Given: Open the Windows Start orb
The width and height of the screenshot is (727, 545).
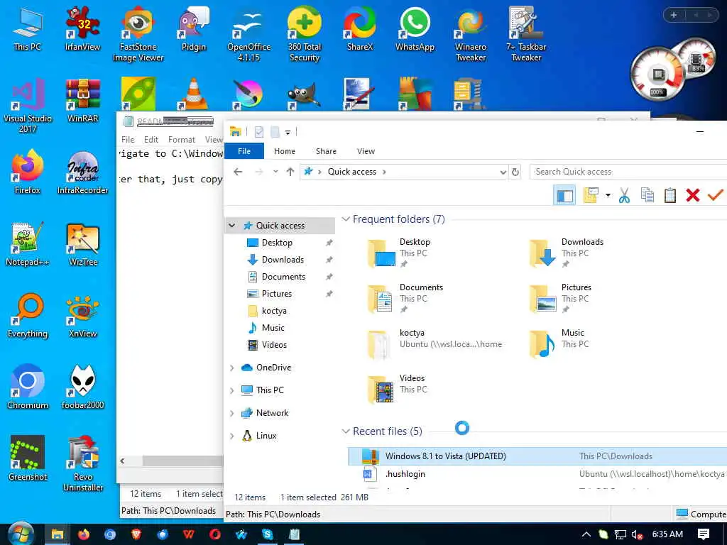Looking at the screenshot, I should [x=21, y=534].
